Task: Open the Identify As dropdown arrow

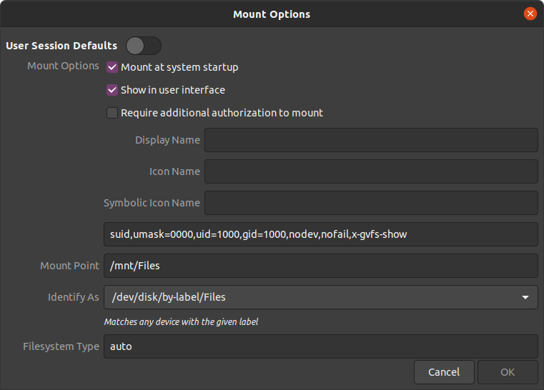Action: pyautogui.click(x=525, y=297)
